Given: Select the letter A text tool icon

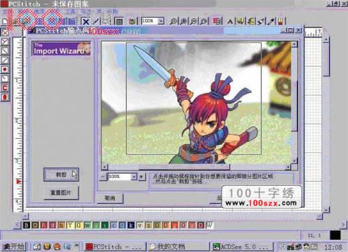Looking at the screenshot, I should [x=230, y=22].
